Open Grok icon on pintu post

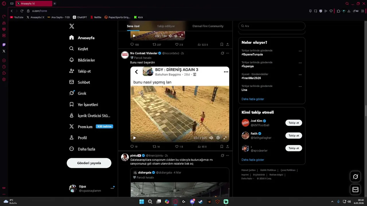(222, 156)
